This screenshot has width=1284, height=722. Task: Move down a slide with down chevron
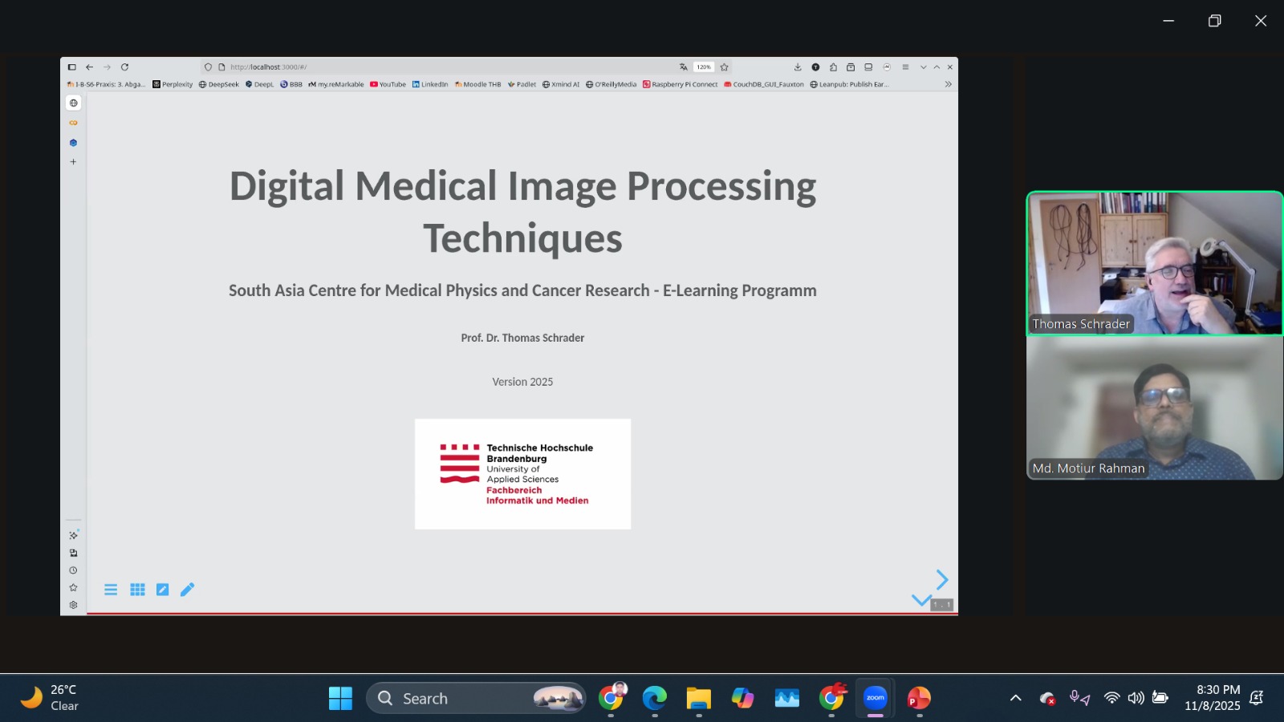point(920,600)
